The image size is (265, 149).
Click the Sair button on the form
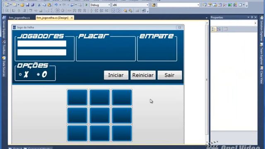[170, 75]
